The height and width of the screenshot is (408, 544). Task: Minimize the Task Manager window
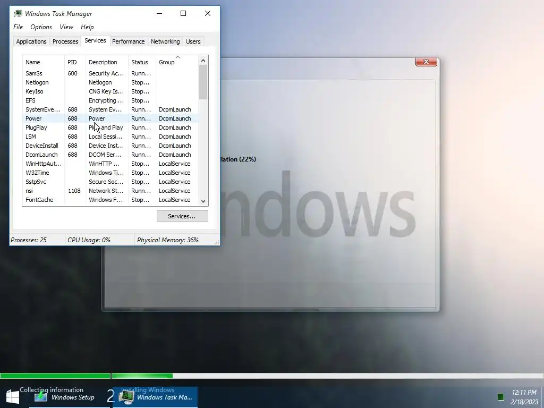coord(159,13)
